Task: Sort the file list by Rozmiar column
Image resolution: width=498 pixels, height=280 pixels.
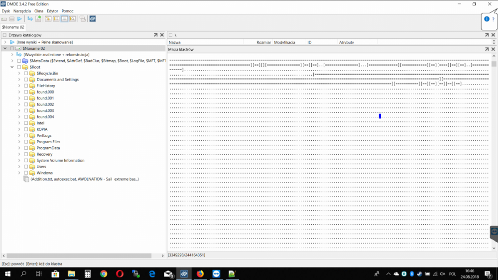Action: [x=263, y=43]
